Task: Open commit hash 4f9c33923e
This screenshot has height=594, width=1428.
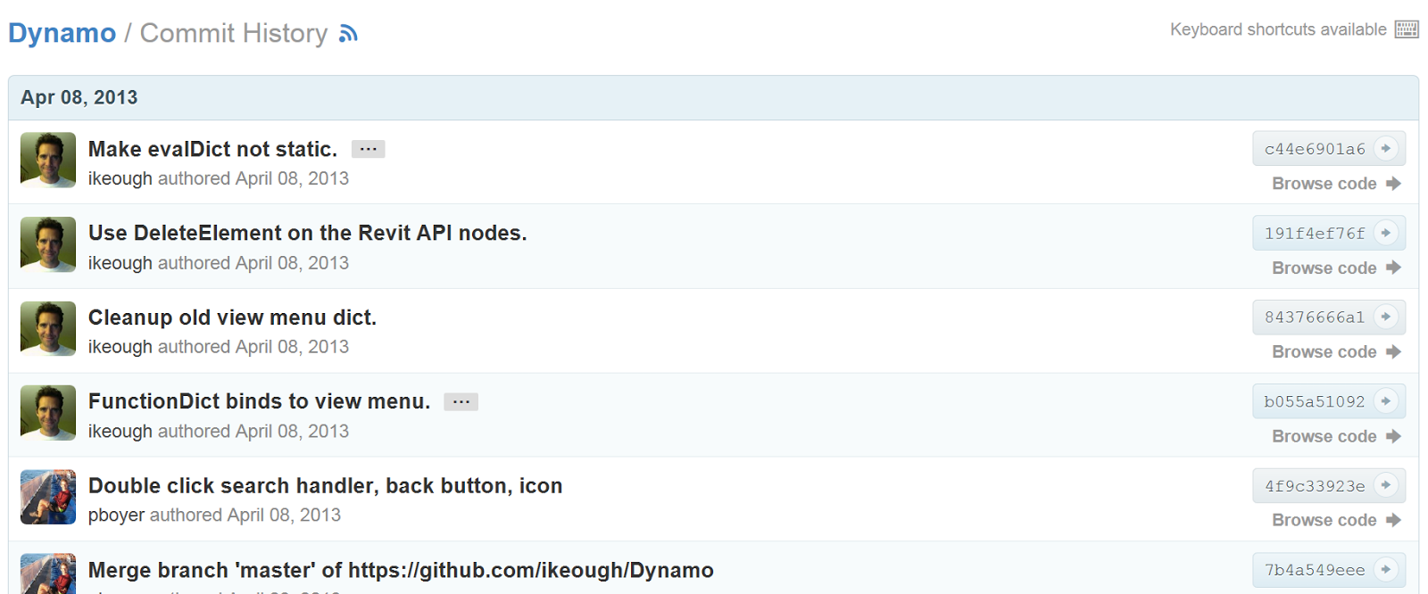Action: click(x=1315, y=486)
